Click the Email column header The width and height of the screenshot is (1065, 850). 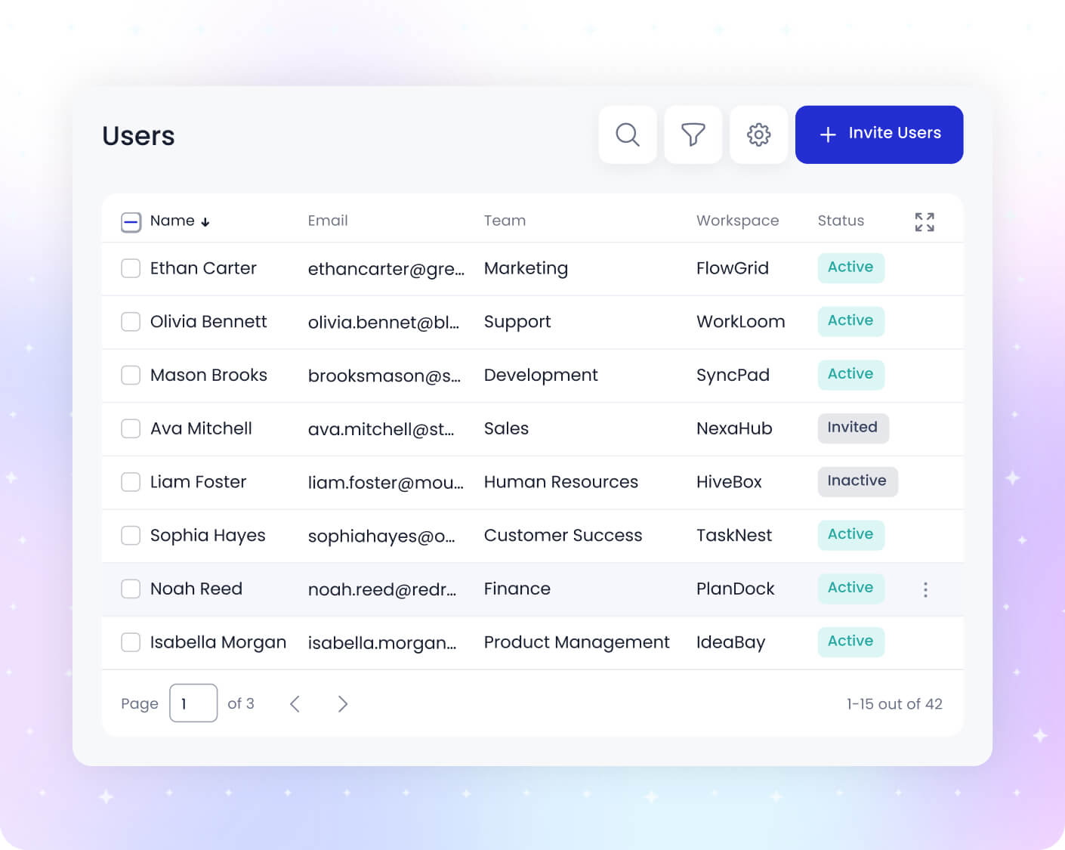point(328,221)
